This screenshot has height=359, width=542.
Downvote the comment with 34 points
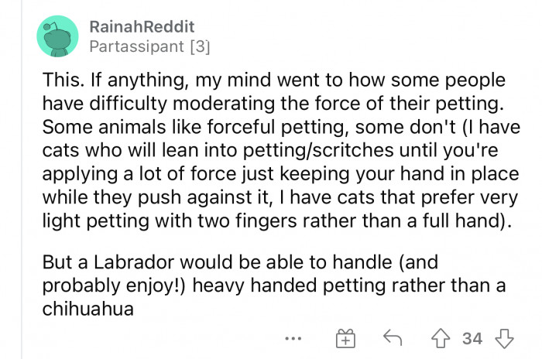pos(504,338)
